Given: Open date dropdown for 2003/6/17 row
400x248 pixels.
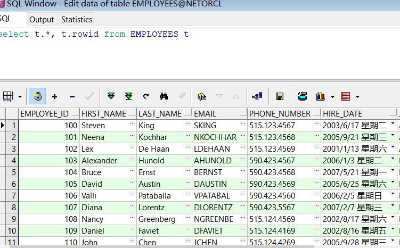Looking at the screenshot, I should [393, 123].
